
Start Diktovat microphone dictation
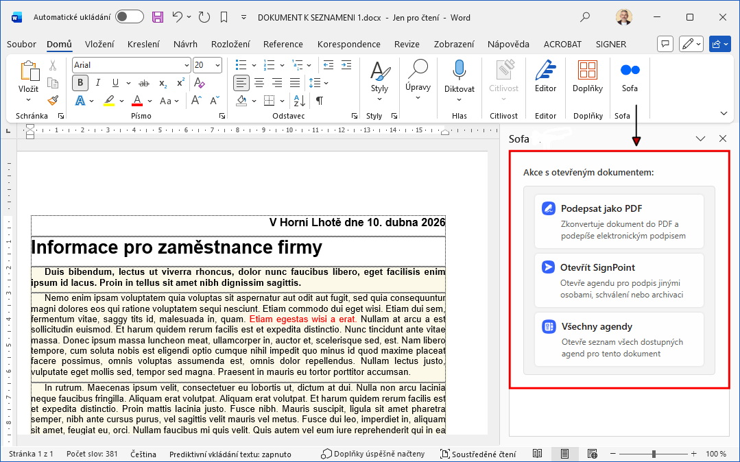[x=459, y=76]
